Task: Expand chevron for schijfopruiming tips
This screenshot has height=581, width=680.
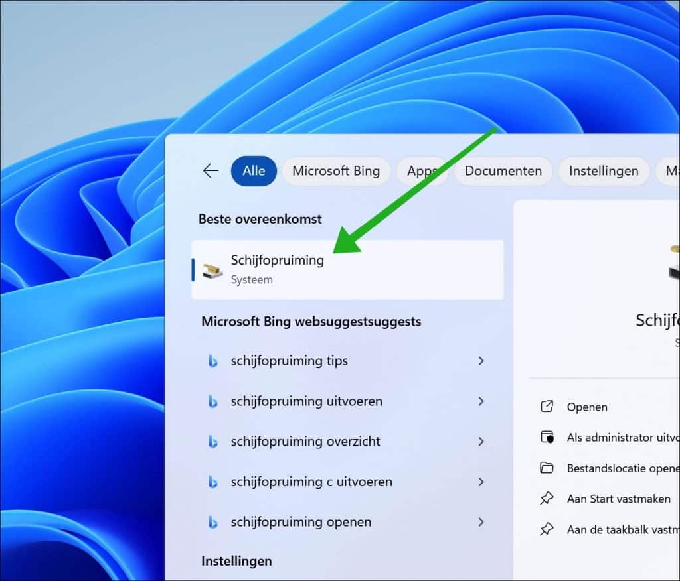Action: click(481, 361)
